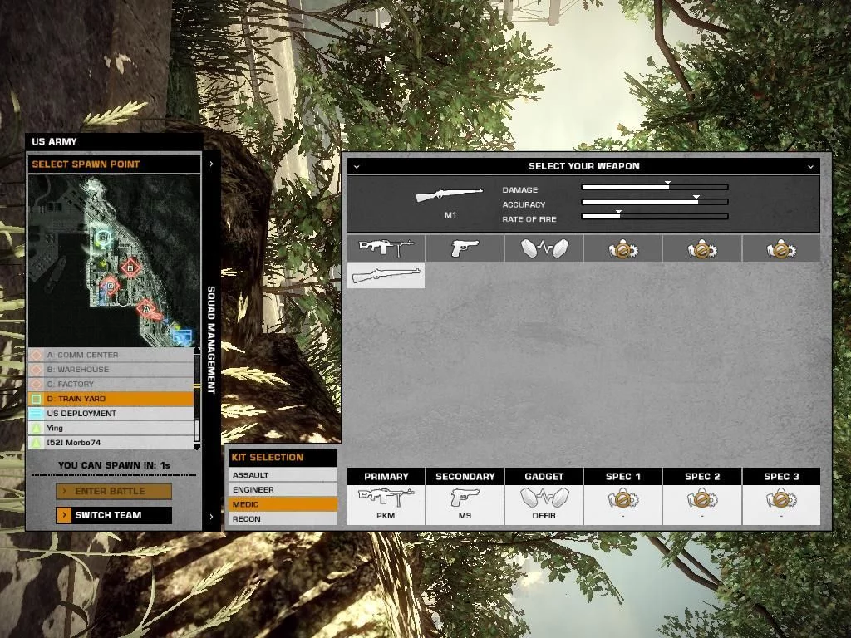
Task: Select US DEPLOYMENT as spawn point
Action: 111,414
